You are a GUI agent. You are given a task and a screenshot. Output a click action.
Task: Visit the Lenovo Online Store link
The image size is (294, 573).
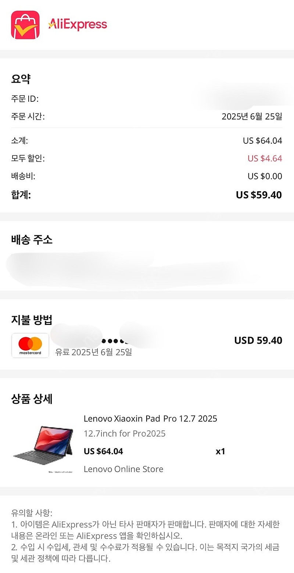tap(123, 469)
